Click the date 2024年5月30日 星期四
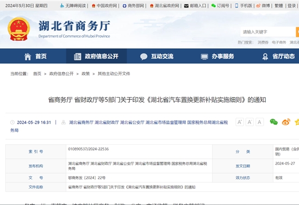The height and width of the screenshot is (205, 299). point(26,6)
